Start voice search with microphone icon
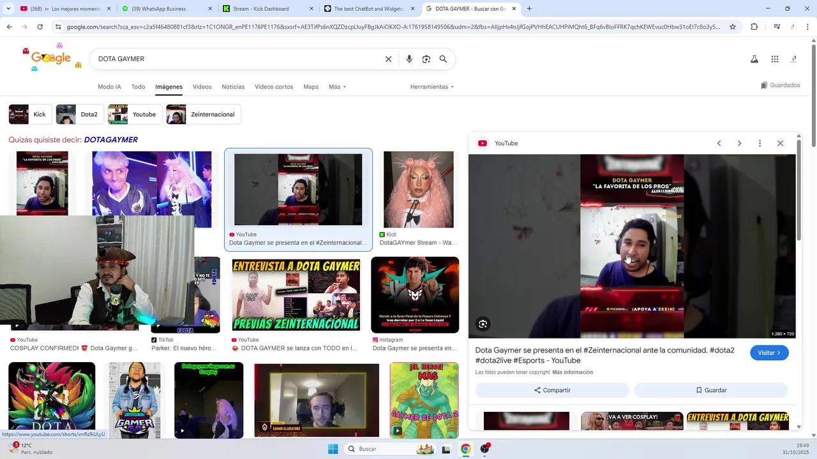This screenshot has width=817, height=459. point(409,59)
